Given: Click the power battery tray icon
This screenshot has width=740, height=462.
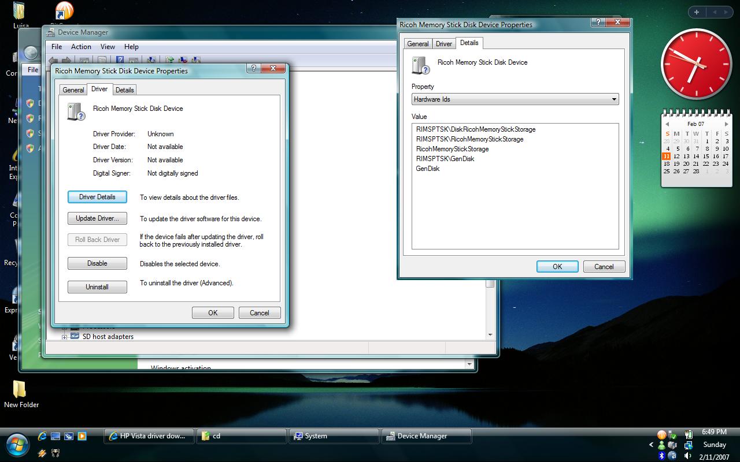Looking at the screenshot, I should click(688, 435).
